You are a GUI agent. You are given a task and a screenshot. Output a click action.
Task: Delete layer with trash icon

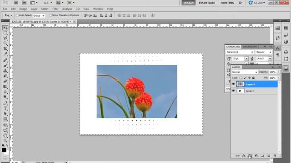[x=275, y=156]
